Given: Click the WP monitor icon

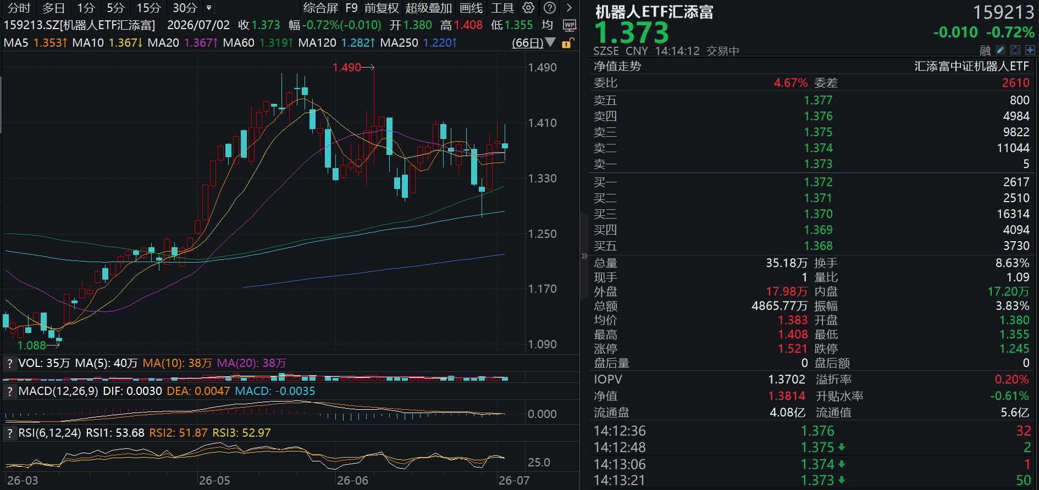Looking at the screenshot, I should [x=570, y=25].
